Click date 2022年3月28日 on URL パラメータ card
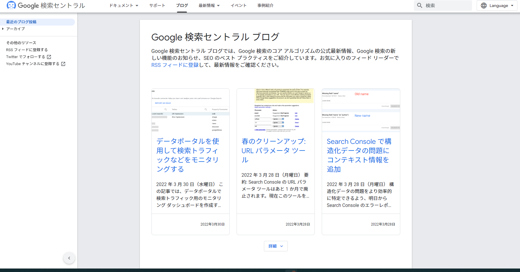 click(298, 224)
